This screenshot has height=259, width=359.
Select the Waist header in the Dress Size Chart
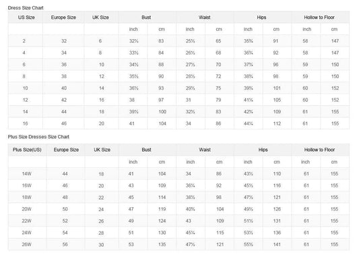(205, 18)
